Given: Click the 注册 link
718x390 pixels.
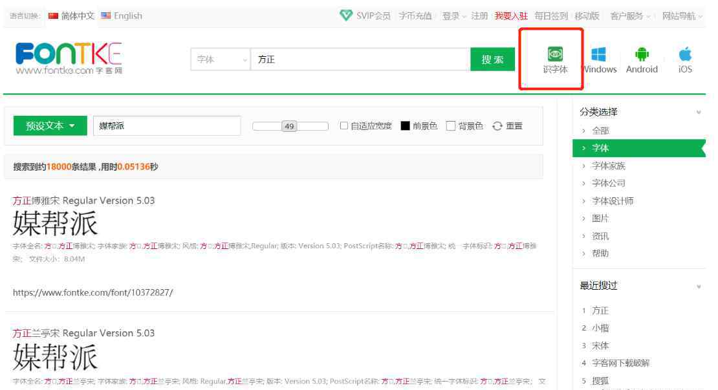Looking at the screenshot, I should 479,16.
